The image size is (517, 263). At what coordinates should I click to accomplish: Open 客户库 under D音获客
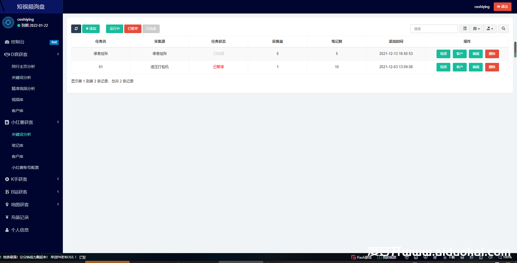(17, 111)
